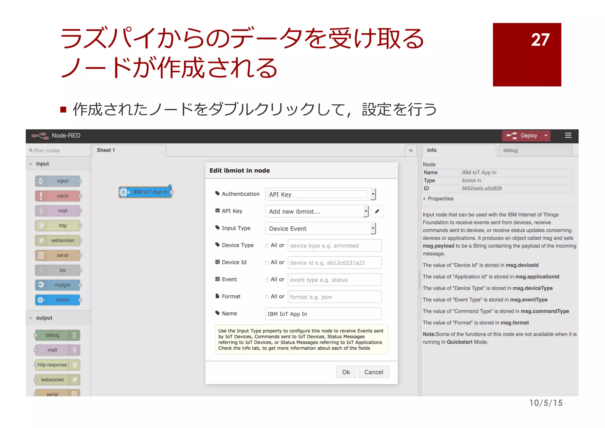
Task: Select the ibmiot input node in the palette
Action: [x=58, y=300]
